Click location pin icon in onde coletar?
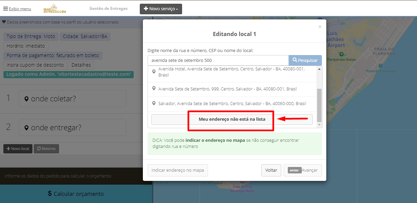Viewport: 417px width, 203px height. coord(27,99)
